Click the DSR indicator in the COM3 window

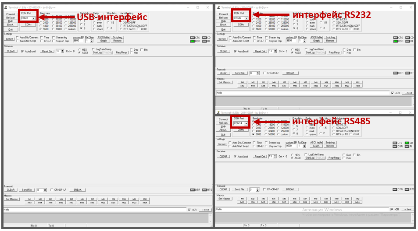click(192, 41)
